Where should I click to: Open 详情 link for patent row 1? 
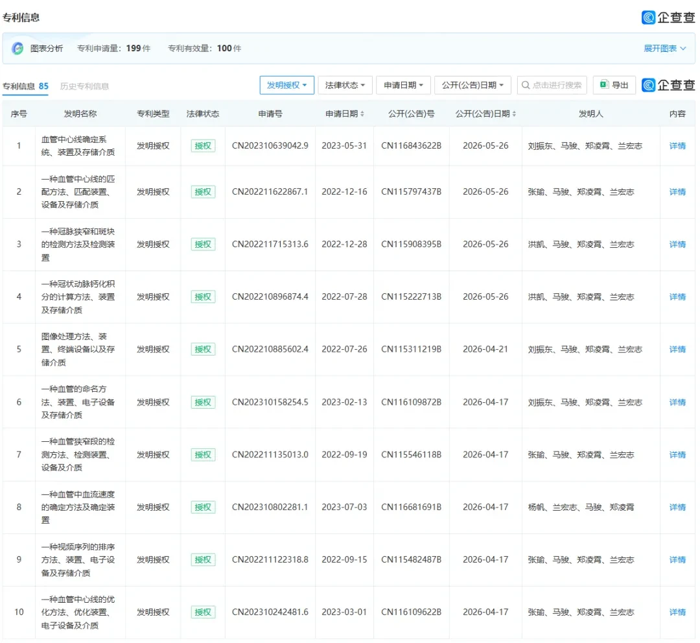(x=677, y=146)
